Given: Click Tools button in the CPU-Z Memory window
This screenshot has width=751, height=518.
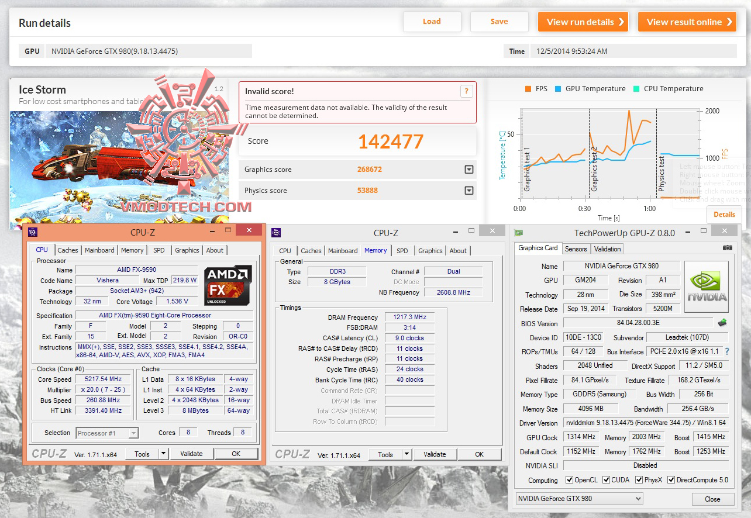Looking at the screenshot, I should pyautogui.click(x=385, y=454).
